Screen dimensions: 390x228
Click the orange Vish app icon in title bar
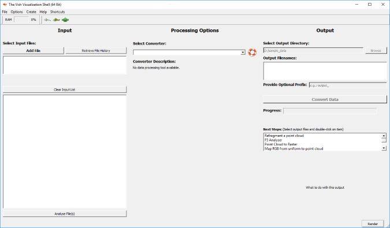point(5,5)
